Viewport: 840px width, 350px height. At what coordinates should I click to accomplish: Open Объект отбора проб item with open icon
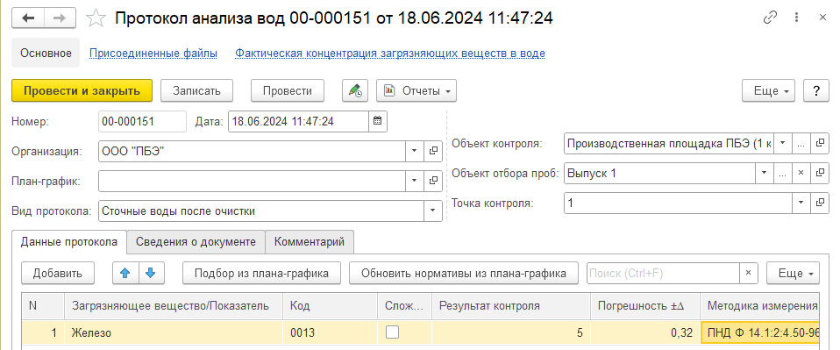(819, 173)
